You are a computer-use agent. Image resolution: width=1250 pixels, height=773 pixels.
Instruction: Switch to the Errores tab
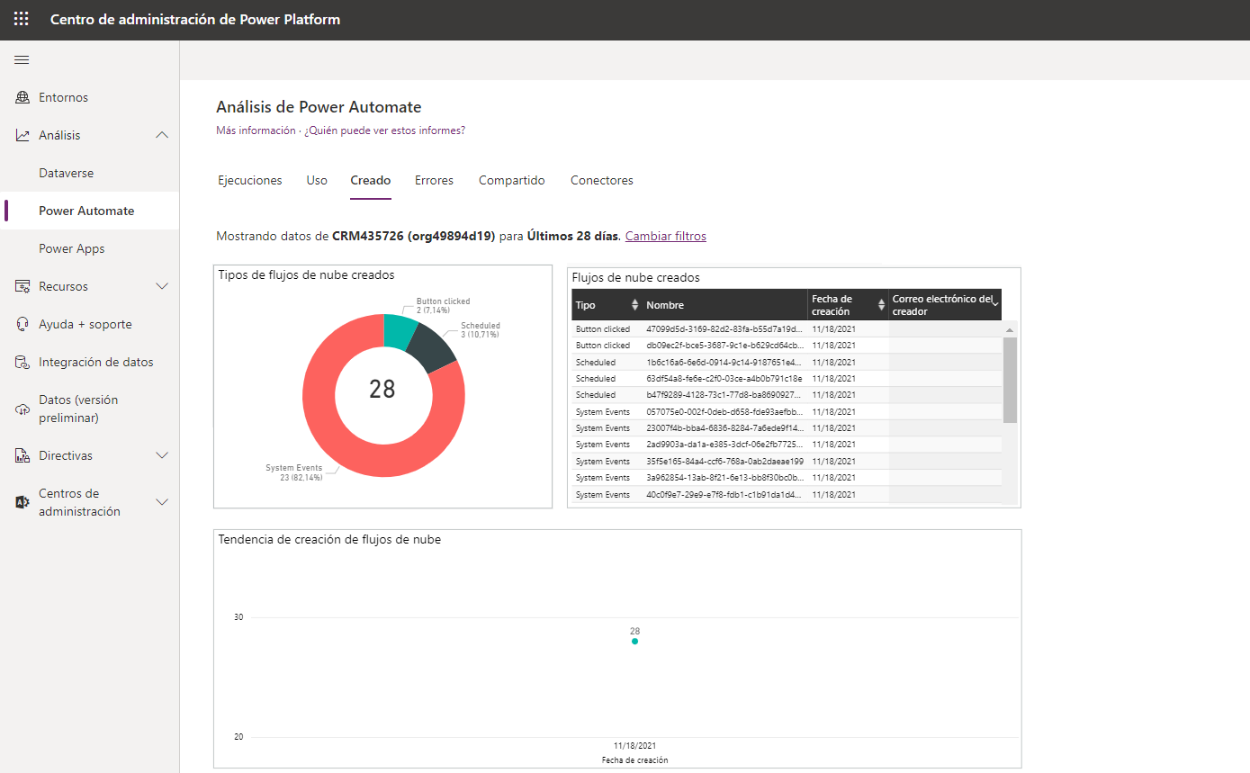pos(434,181)
